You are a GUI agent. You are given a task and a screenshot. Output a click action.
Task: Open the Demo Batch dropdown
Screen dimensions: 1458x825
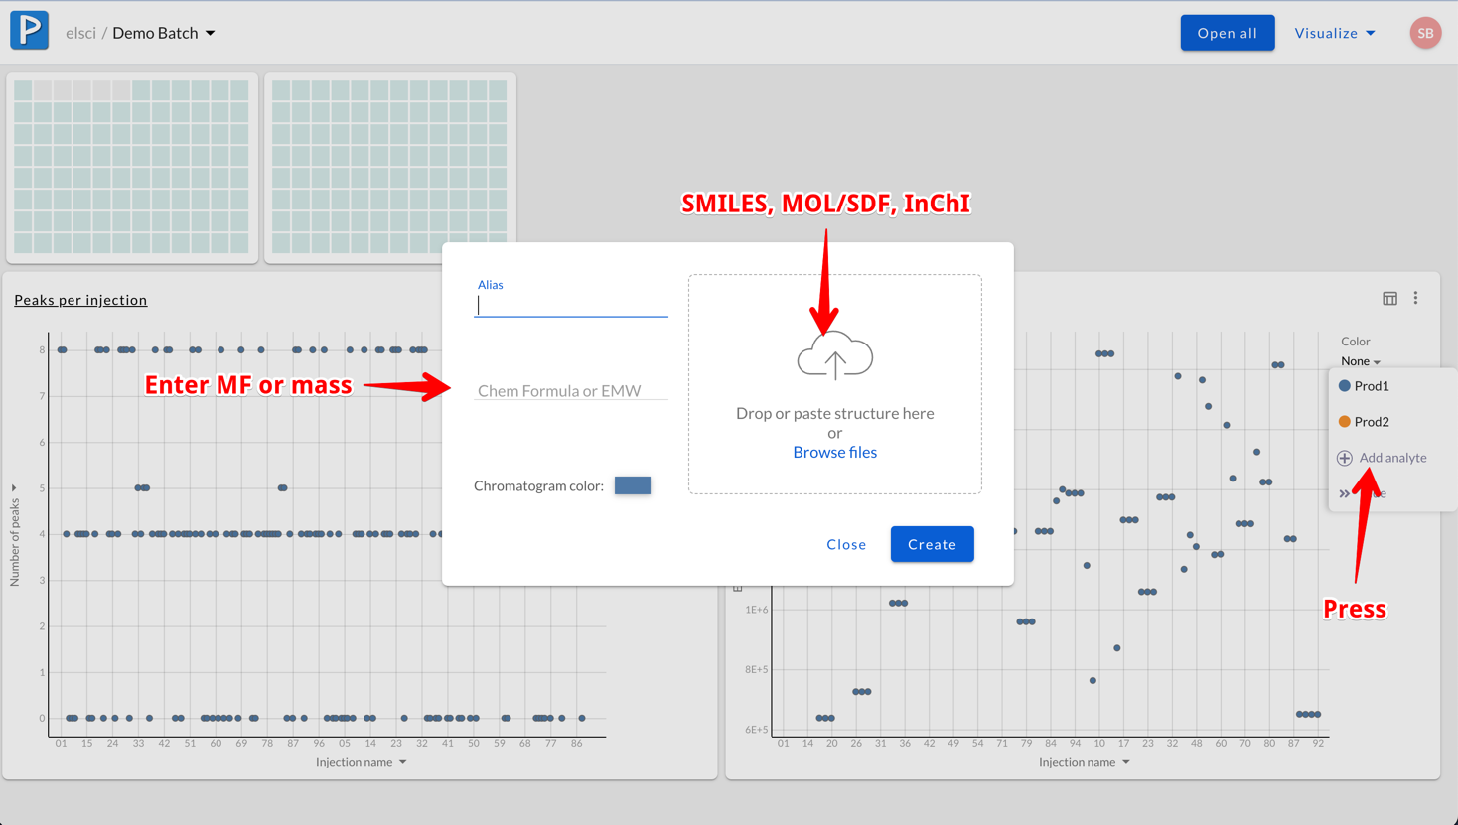[x=164, y=33]
